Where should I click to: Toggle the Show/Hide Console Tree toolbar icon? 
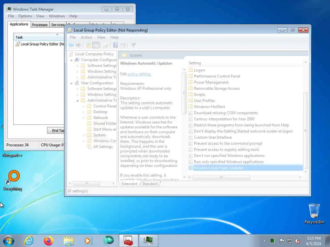[95, 45]
